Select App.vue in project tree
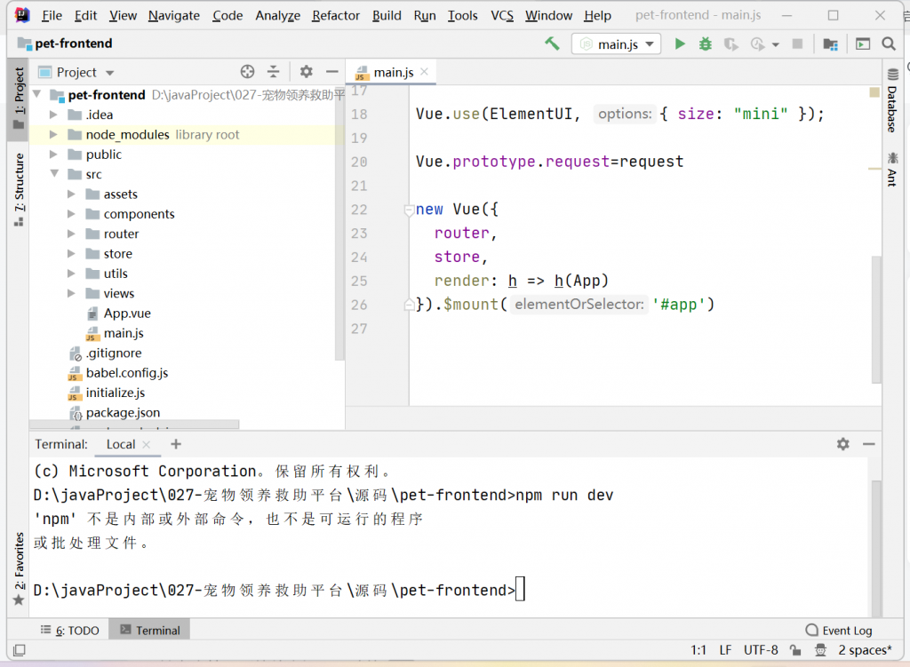 coord(127,314)
